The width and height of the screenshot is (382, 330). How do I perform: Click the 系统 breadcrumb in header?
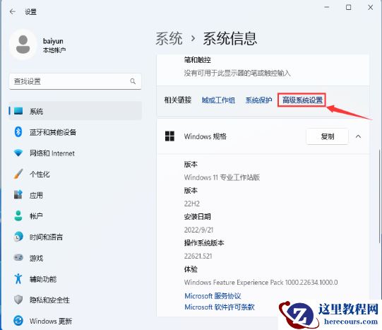(x=169, y=38)
